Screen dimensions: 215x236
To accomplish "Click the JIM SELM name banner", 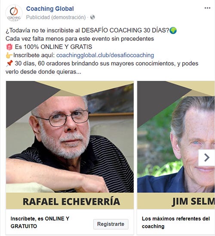I will click(176, 201).
